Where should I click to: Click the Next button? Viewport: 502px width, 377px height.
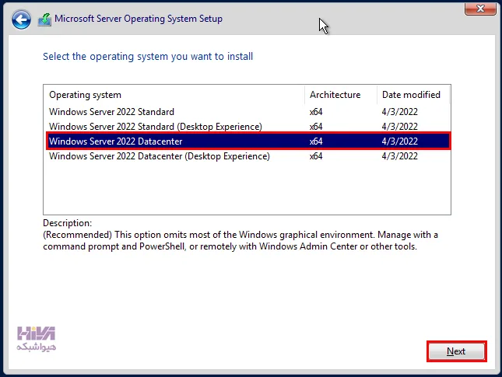point(456,351)
